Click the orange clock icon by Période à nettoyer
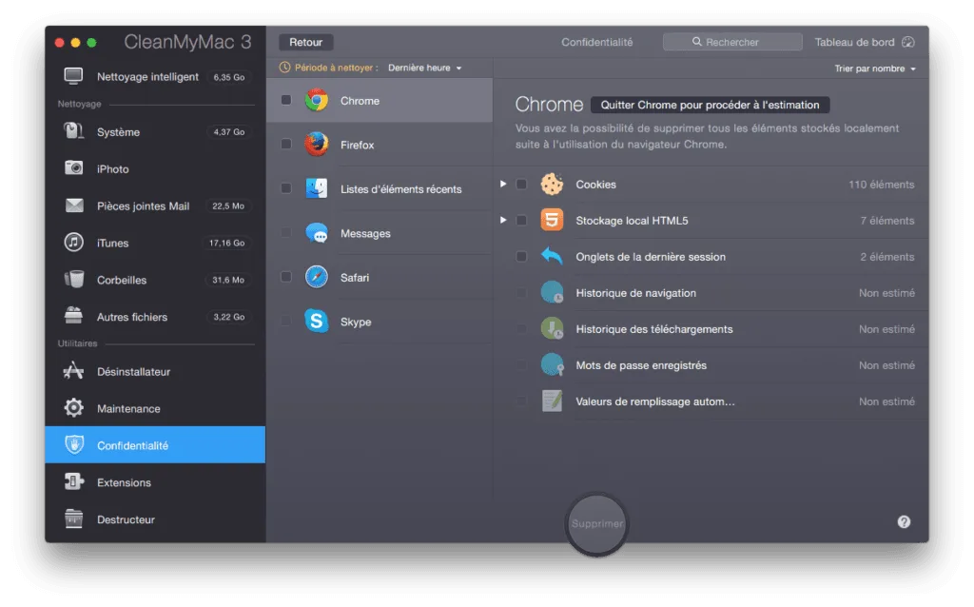 [284, 68]
